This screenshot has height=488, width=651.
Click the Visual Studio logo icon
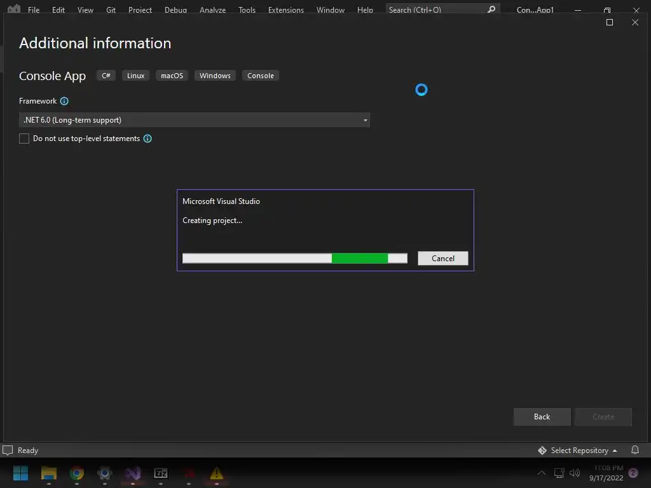coord(14,9)
